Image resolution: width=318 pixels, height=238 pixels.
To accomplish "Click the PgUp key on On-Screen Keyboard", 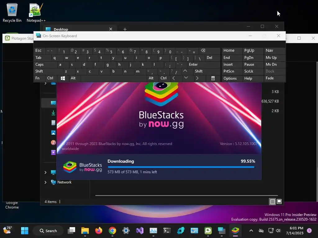I will pyautogui.click(x=253, y=51).
